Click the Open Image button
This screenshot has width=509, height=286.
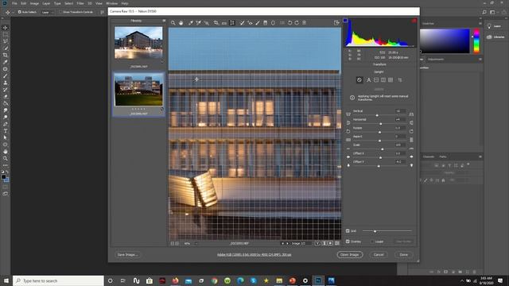click(350, 254)
